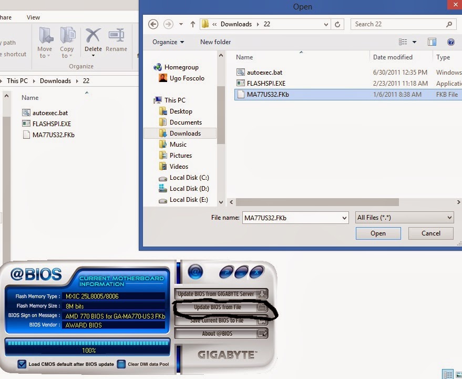Click navigation pane scroll down arrow

[221, 202]
